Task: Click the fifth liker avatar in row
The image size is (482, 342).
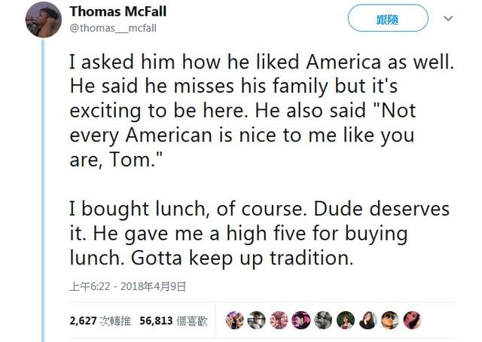Action: pos(324,320)
